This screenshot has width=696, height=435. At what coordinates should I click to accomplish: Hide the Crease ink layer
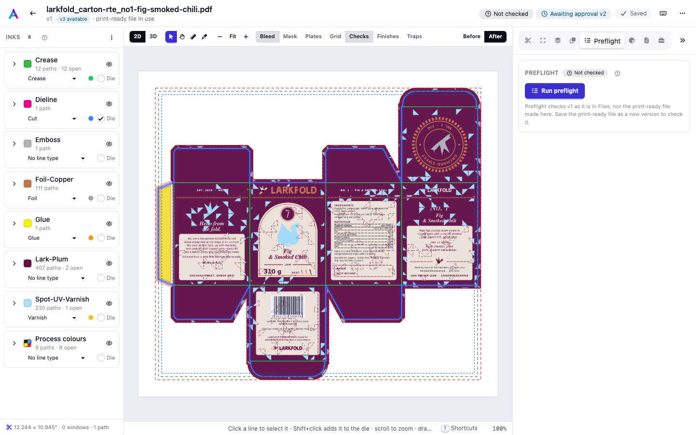[109, 64]
